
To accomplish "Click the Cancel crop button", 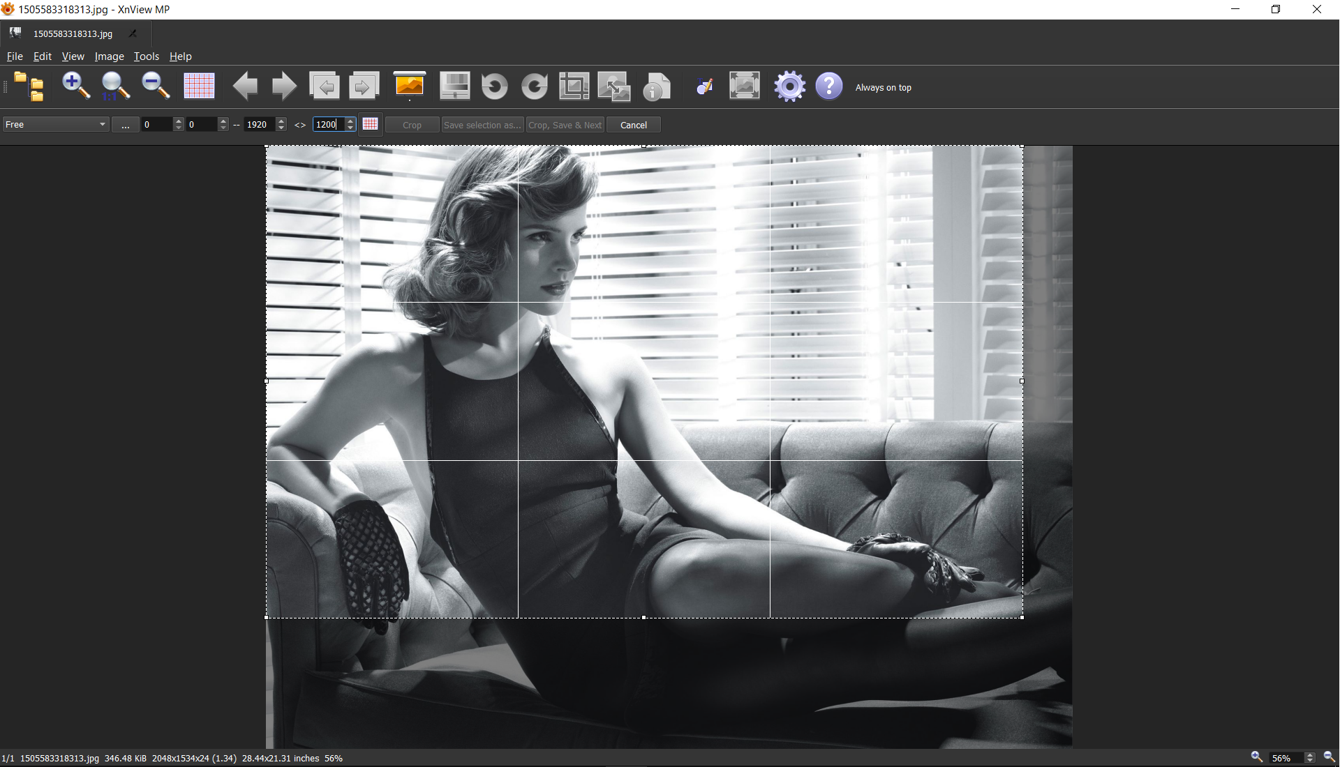I will pos(633,125).
